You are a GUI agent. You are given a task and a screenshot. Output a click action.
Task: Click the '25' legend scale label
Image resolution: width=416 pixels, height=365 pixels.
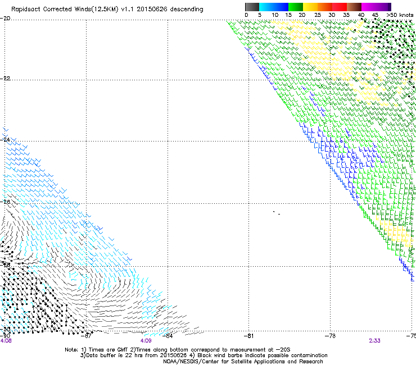[x=318, y=15]
